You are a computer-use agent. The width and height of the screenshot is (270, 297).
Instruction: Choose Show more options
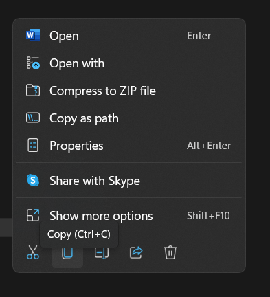click(x=129, y=216)
